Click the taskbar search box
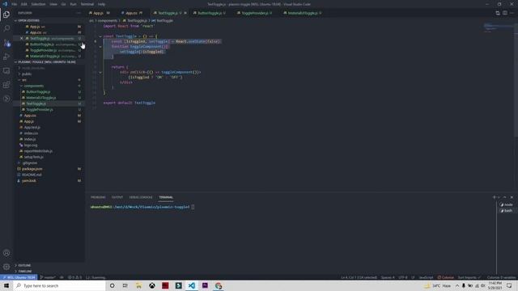Screen dimensions: 518x291 59,285
